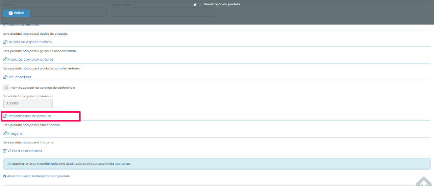Go to home via breadcrumb house icon

(x=195, y=5)
